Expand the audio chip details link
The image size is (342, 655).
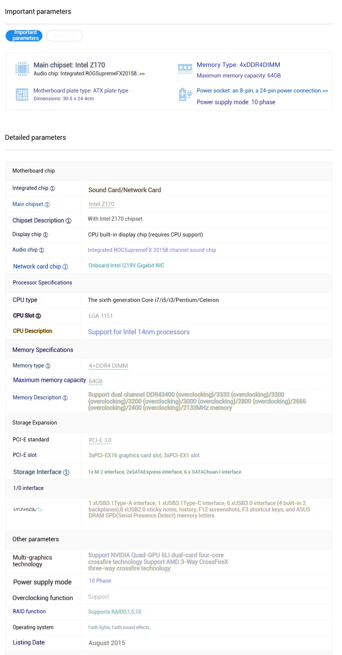coord(89,73)
